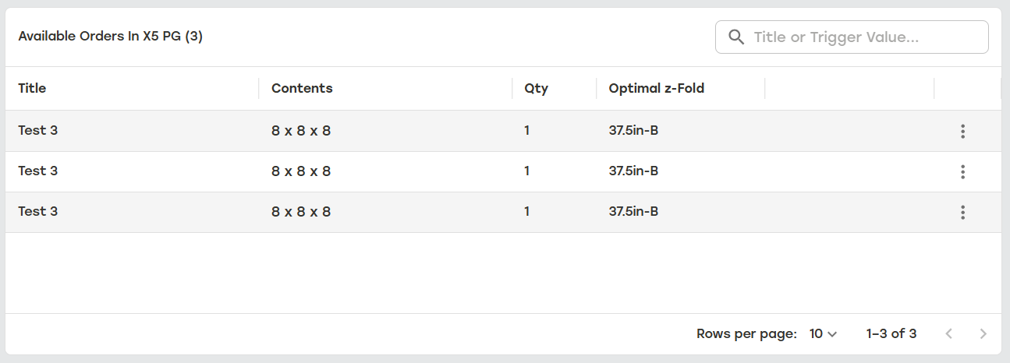Open the kebab menu on second Test 3 row

962,171
